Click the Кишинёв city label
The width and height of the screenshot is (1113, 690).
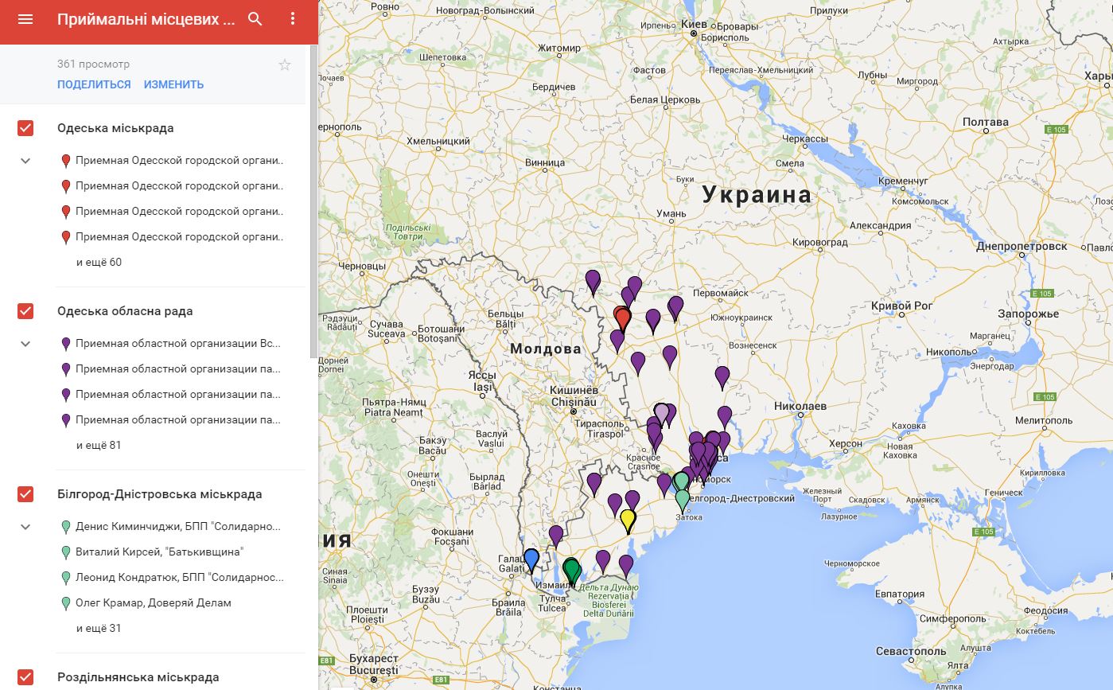pyautogui.click(x=574, y=391)
